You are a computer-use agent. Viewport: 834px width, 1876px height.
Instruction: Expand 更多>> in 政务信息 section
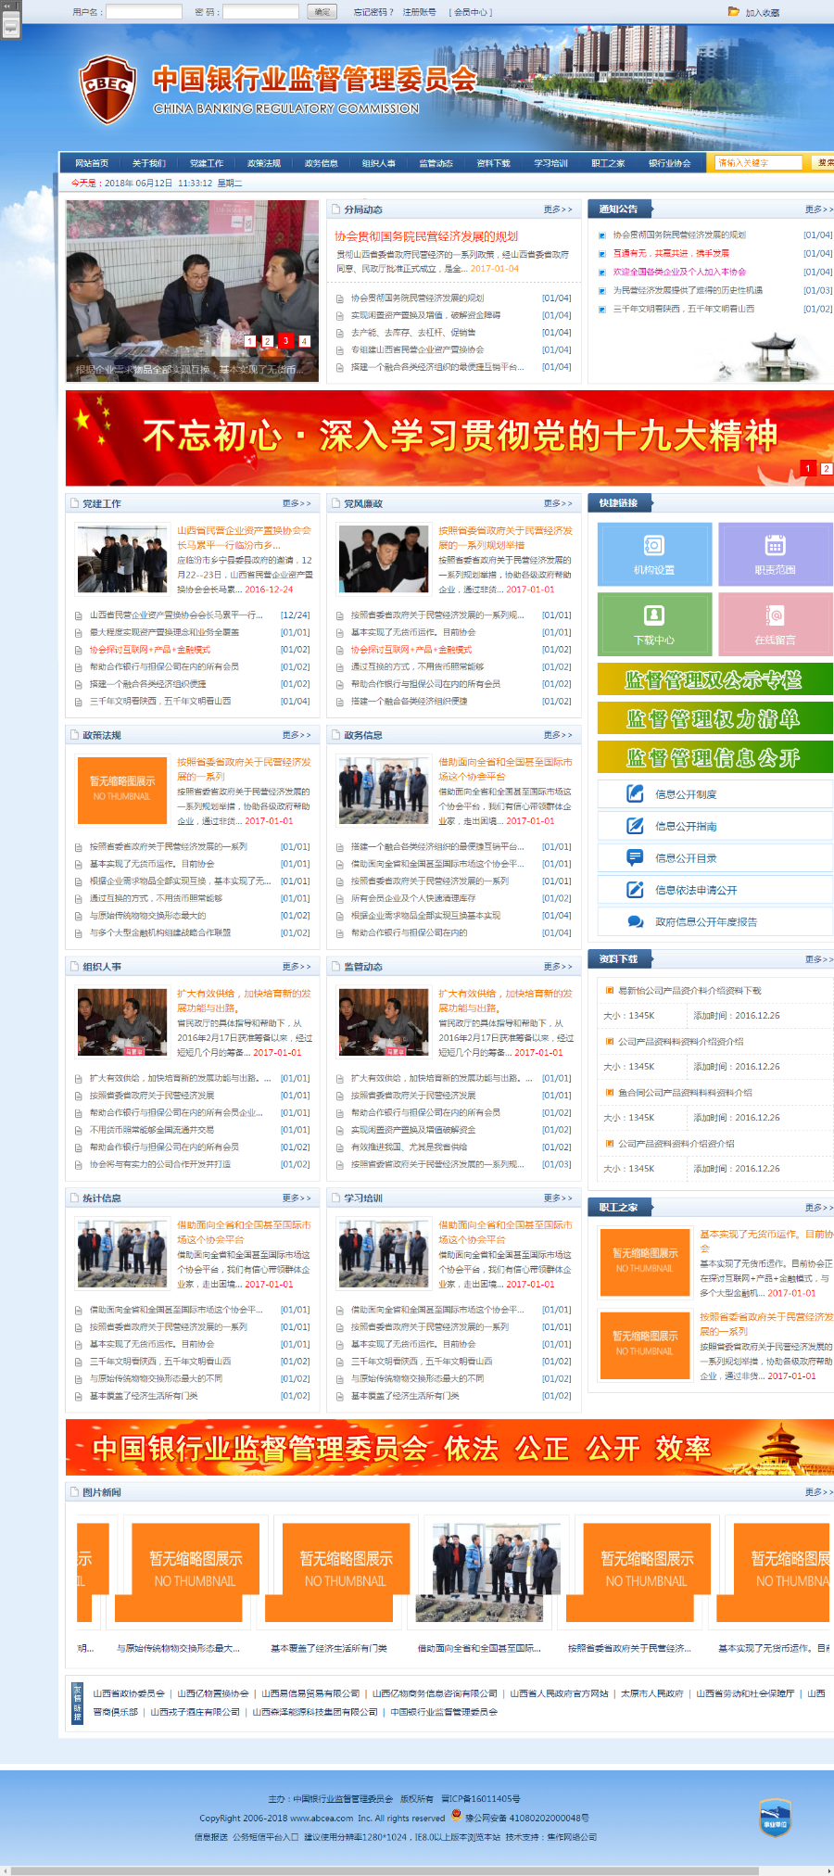click(558, 735)
